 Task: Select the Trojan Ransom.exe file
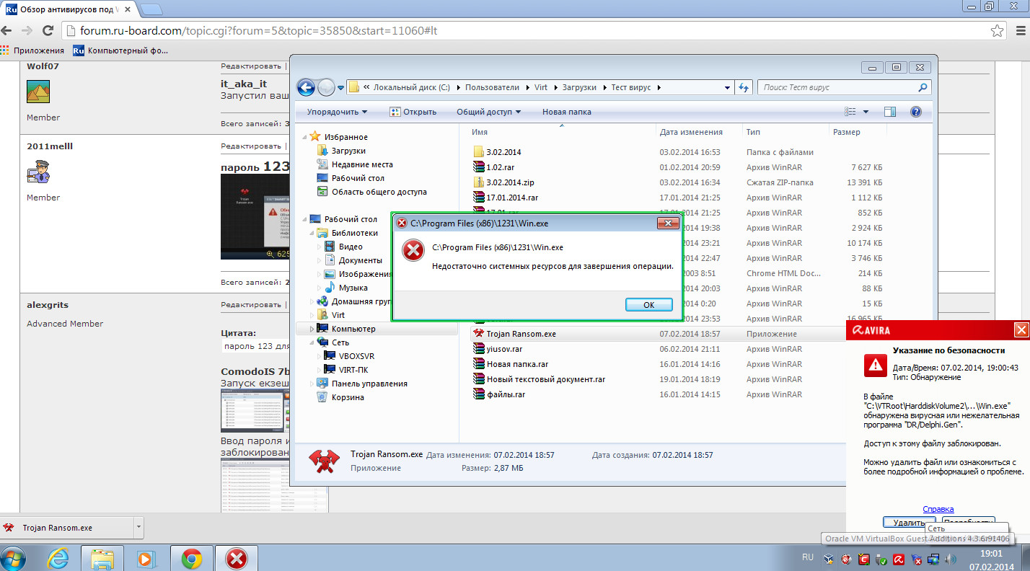pyautogui.click(x=521, y=334)
